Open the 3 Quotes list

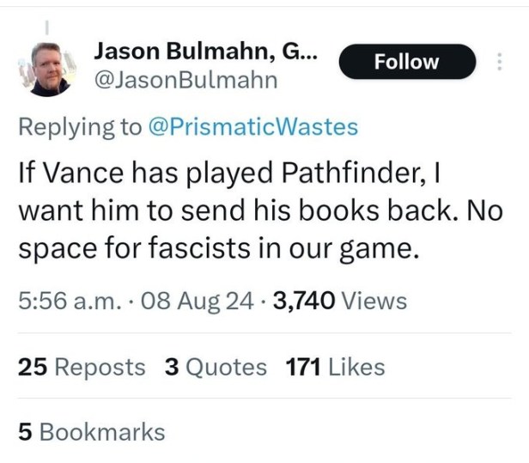click(x=215, y=367)
